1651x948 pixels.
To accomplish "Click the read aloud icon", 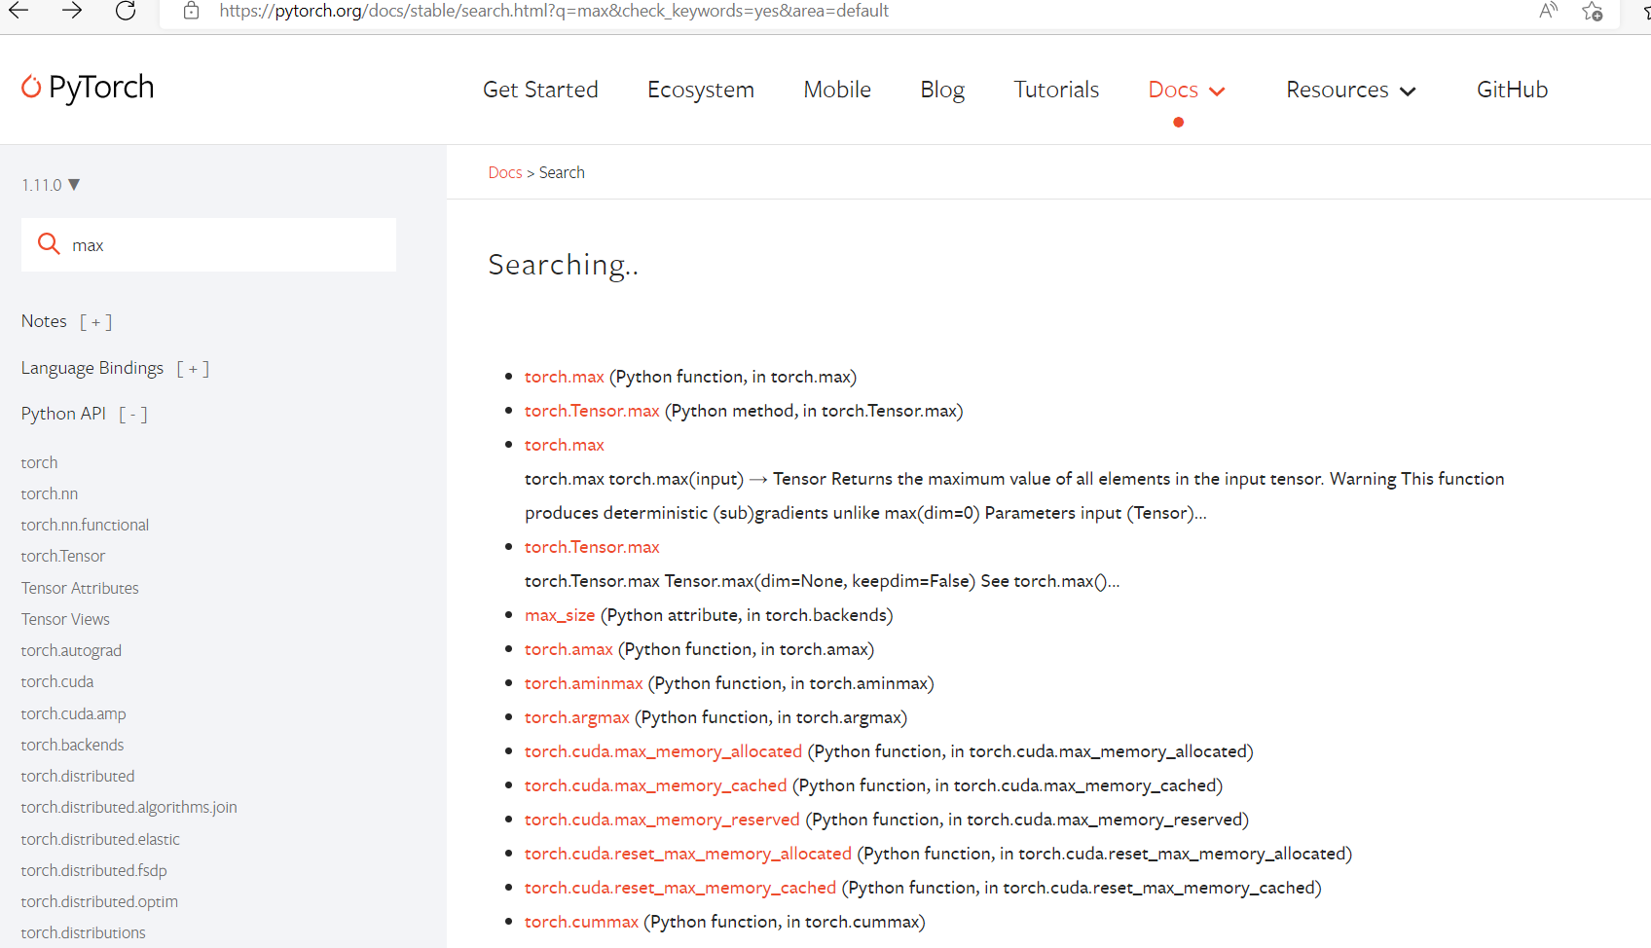I will coord(1548,11).
